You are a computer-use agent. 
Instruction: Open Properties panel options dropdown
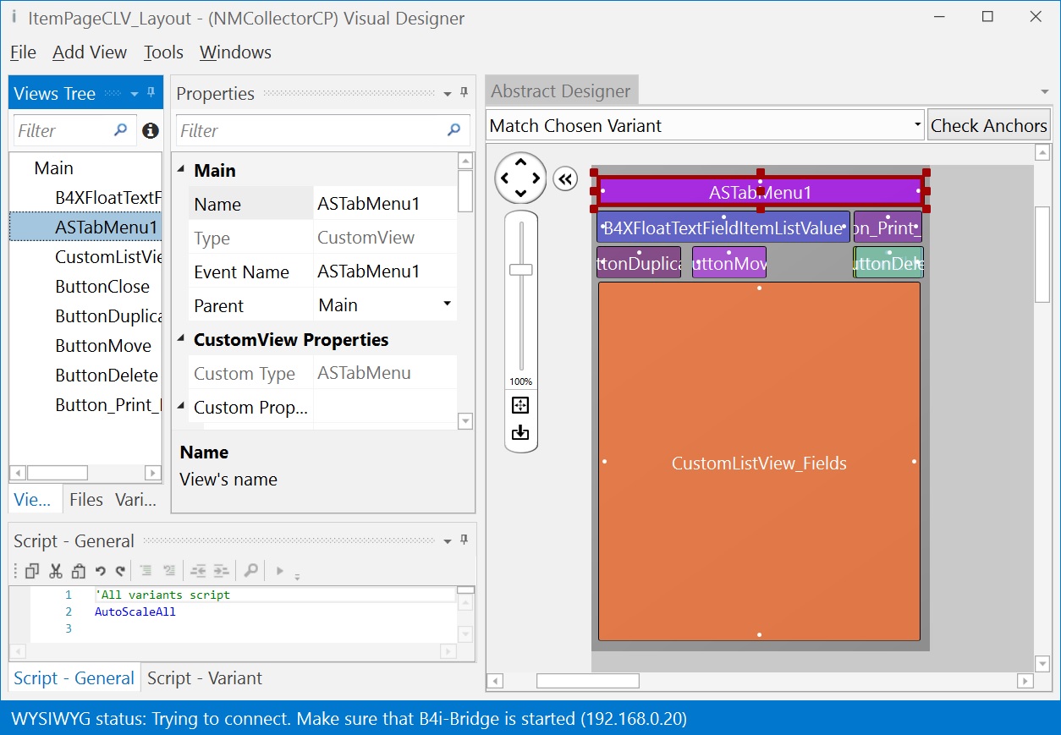click(x=448, y=94)
